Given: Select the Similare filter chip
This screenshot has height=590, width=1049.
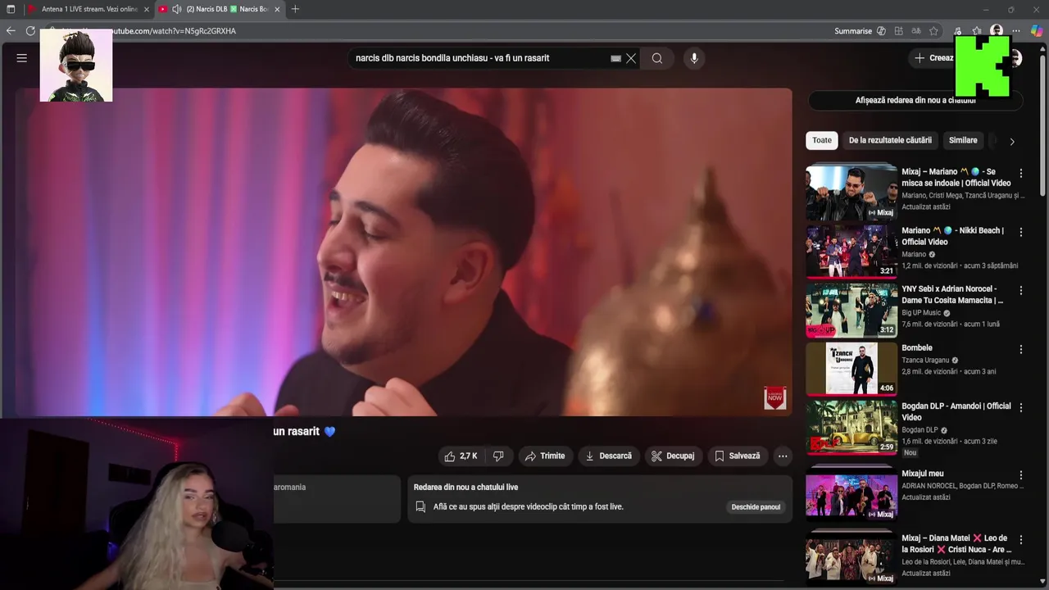Looking at the screenshot, I should click(963, 140).
